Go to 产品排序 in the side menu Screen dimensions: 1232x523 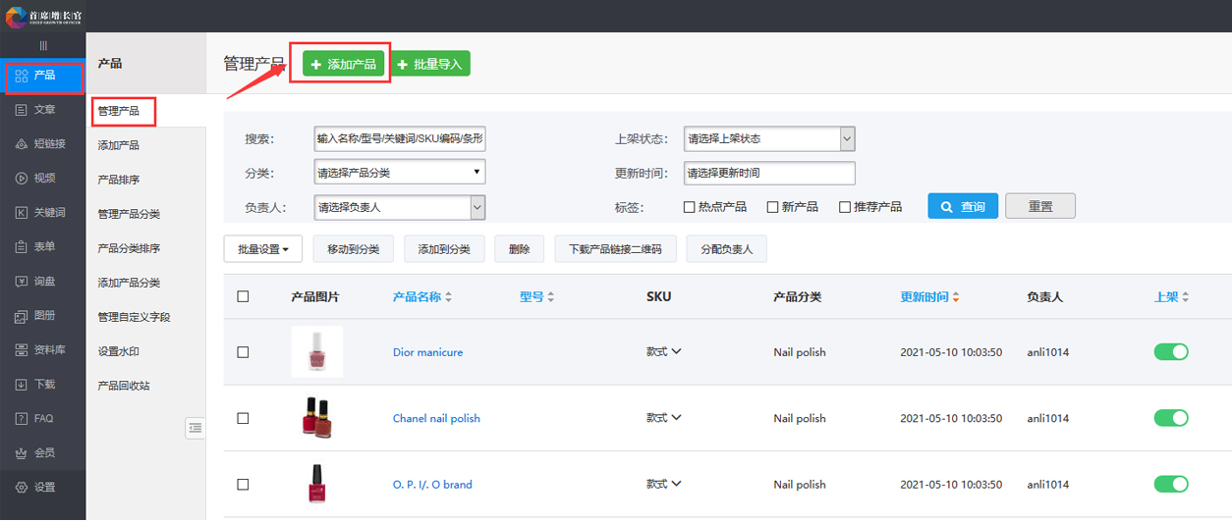point(119,180)
